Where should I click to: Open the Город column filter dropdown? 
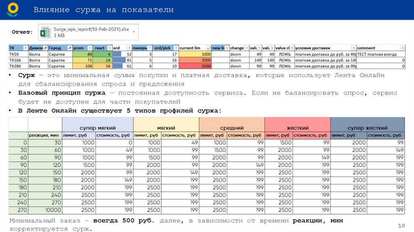click(x=70, y=48)
